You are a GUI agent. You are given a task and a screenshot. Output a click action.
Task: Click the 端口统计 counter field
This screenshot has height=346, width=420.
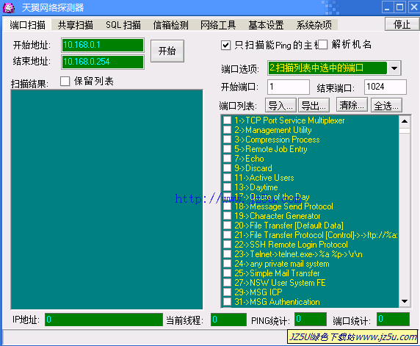click(x=393, y=320)
